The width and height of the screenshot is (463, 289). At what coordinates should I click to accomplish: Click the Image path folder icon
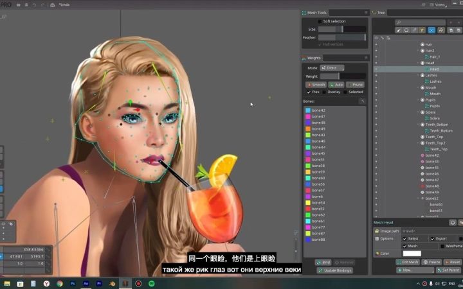[x=377, y=231]
